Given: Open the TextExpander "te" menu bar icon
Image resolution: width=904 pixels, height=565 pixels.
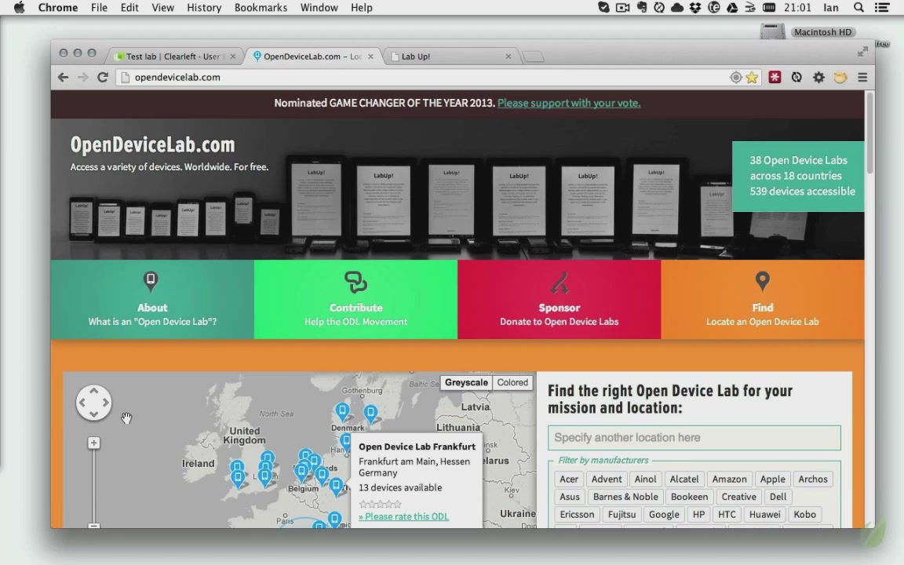Looking at the screenshot, I should [714, 8].
